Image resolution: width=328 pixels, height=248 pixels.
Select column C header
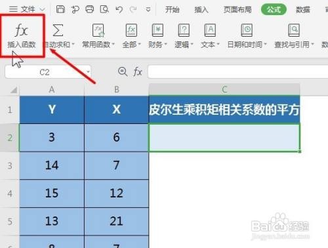pyautogui.click(x=224, y=89)
